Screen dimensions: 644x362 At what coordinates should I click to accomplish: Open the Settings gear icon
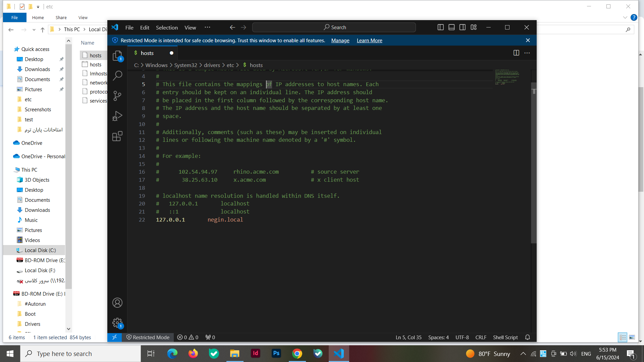point(117,323)
